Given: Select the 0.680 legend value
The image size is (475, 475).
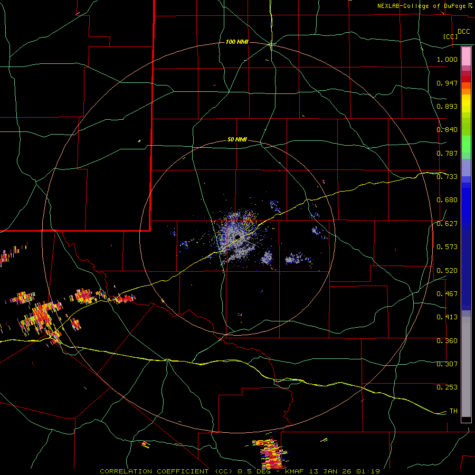Looking at the screenshot, I should click(447, 200).
